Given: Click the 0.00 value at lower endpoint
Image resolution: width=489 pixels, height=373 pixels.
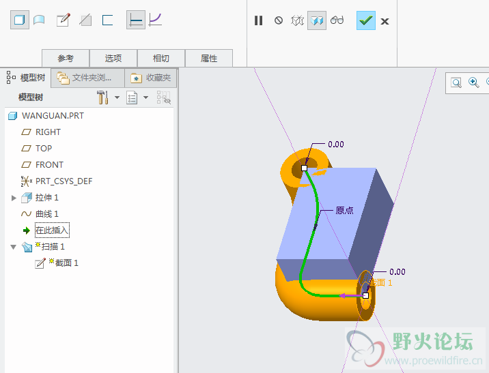Looking at the screenshot, I should (397, 272).
